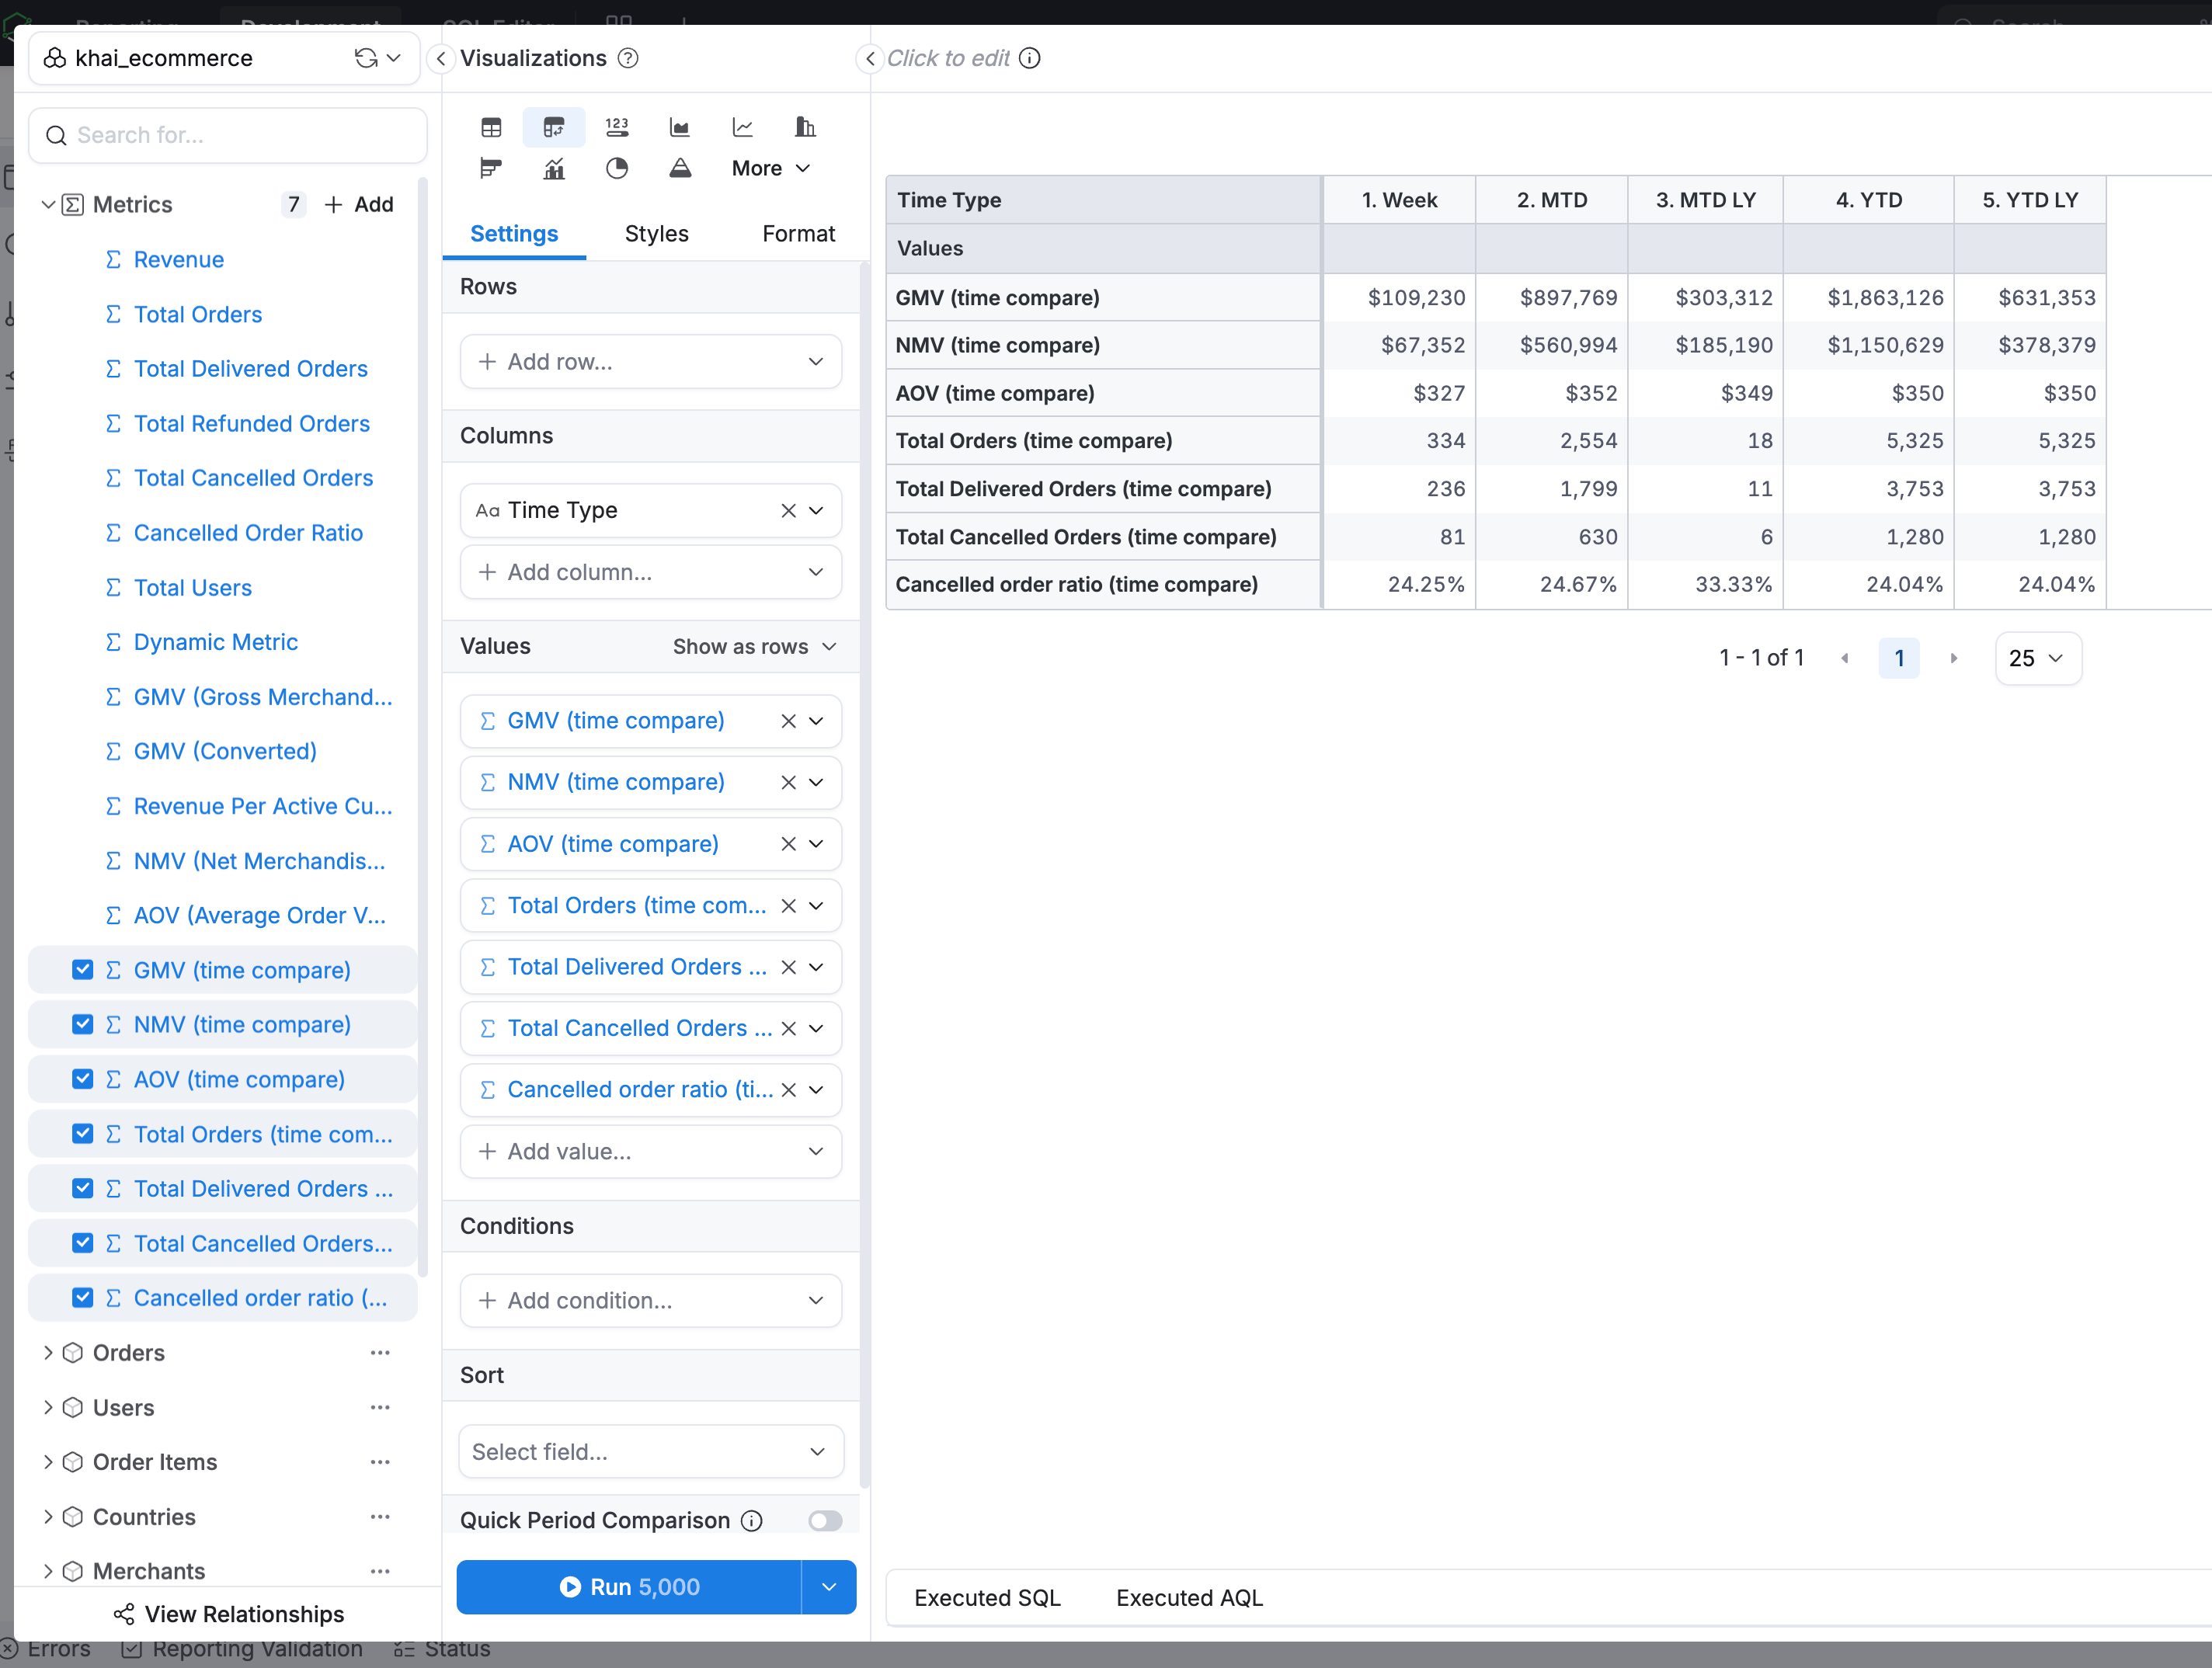Select the bar chart visualization icon
The width and height of the screenshot is (2212, 1668).
coord(805,127)
